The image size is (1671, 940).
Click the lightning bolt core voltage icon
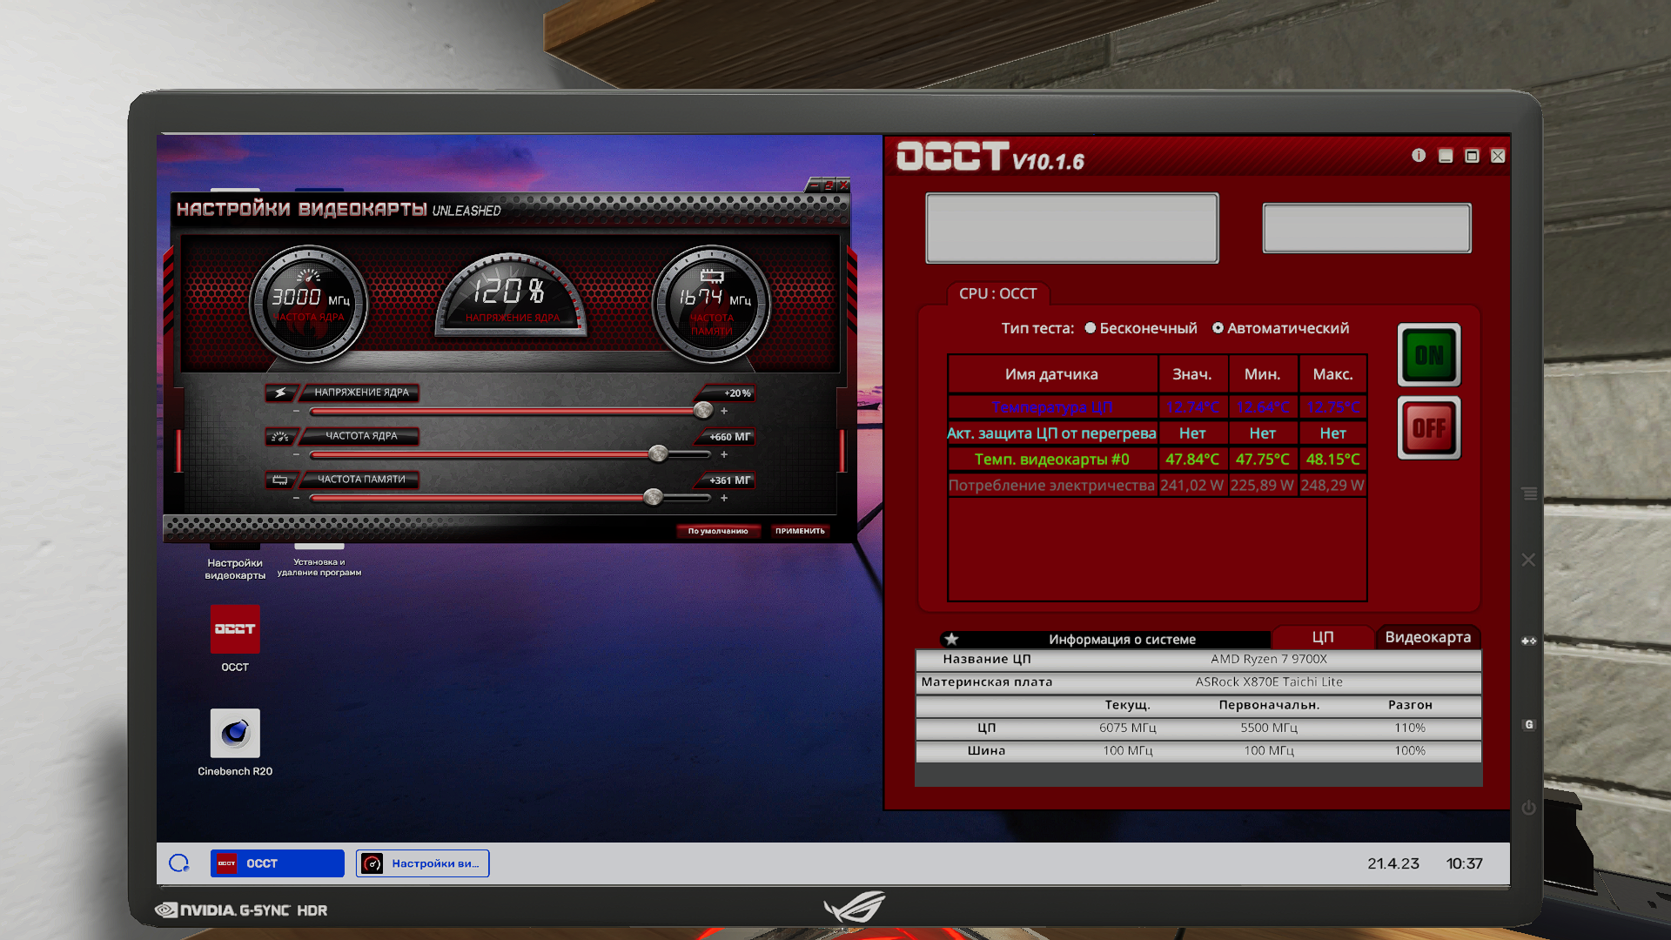(280, 393)
